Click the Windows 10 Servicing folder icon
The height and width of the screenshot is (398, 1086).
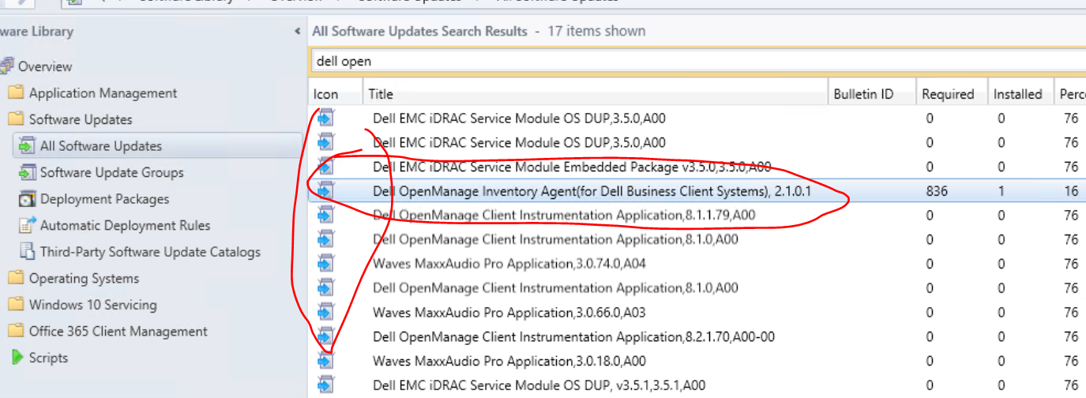(x=16, y=304)
